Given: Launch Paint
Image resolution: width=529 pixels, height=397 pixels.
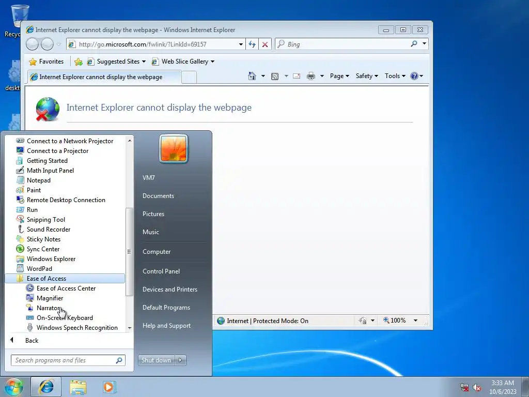Looking at the screenshot, I should tap(34, 190).
